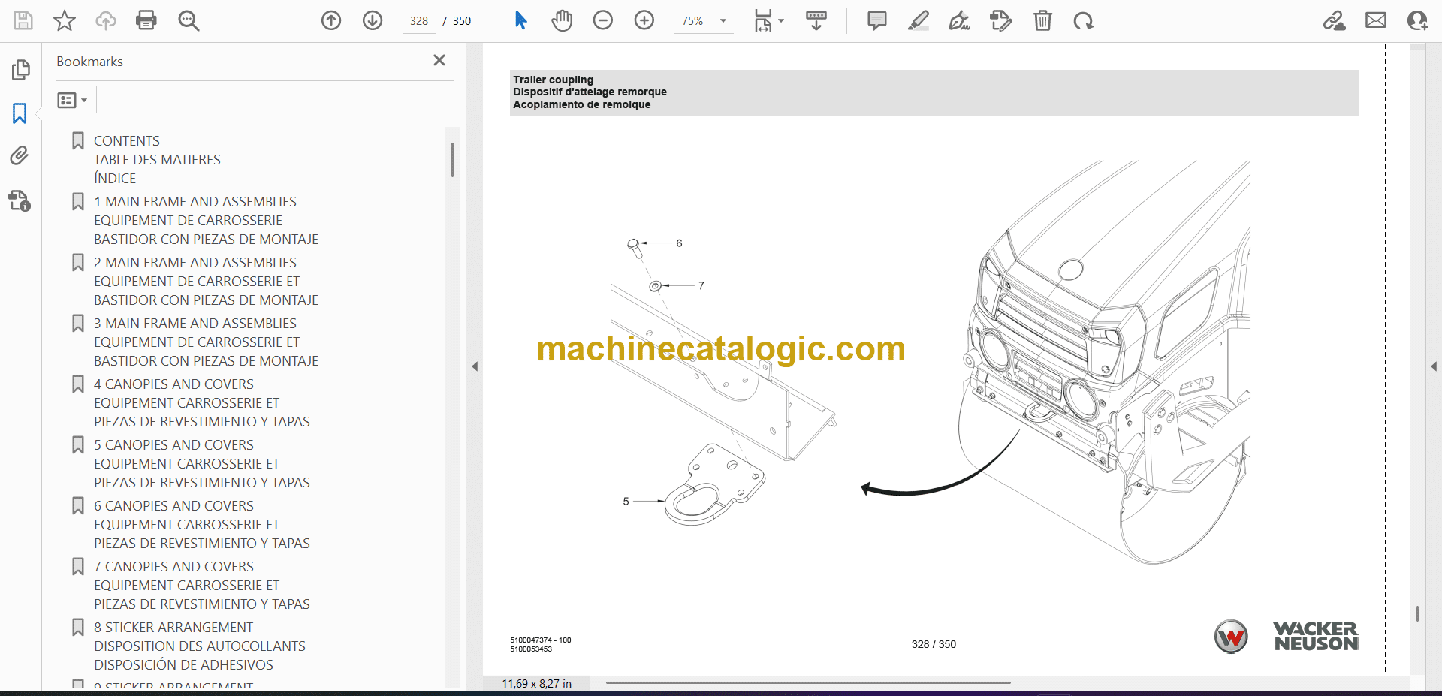This screenshot has height=696, width=1442.
Task: Open the Attachments paperclip panel
Action: [x=20, y=156]
